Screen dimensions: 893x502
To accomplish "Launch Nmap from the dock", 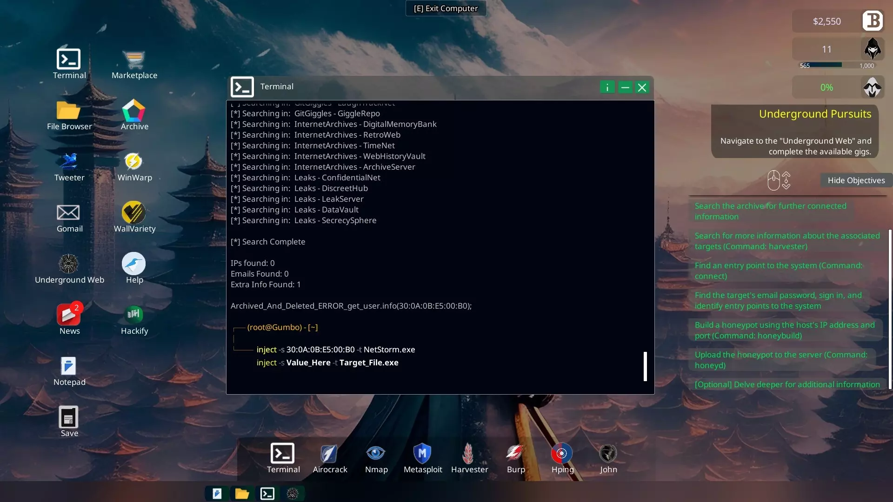I will (376, 454).
